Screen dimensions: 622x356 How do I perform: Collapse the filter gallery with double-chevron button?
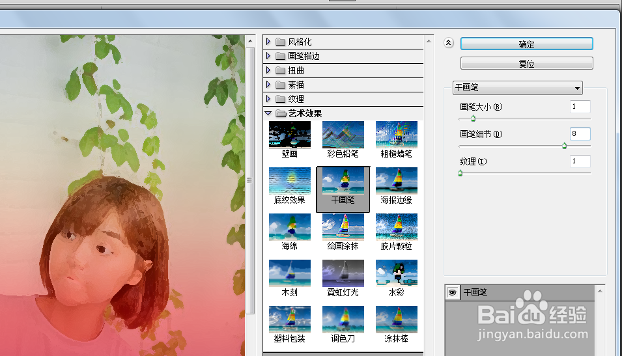coord(449,43)
